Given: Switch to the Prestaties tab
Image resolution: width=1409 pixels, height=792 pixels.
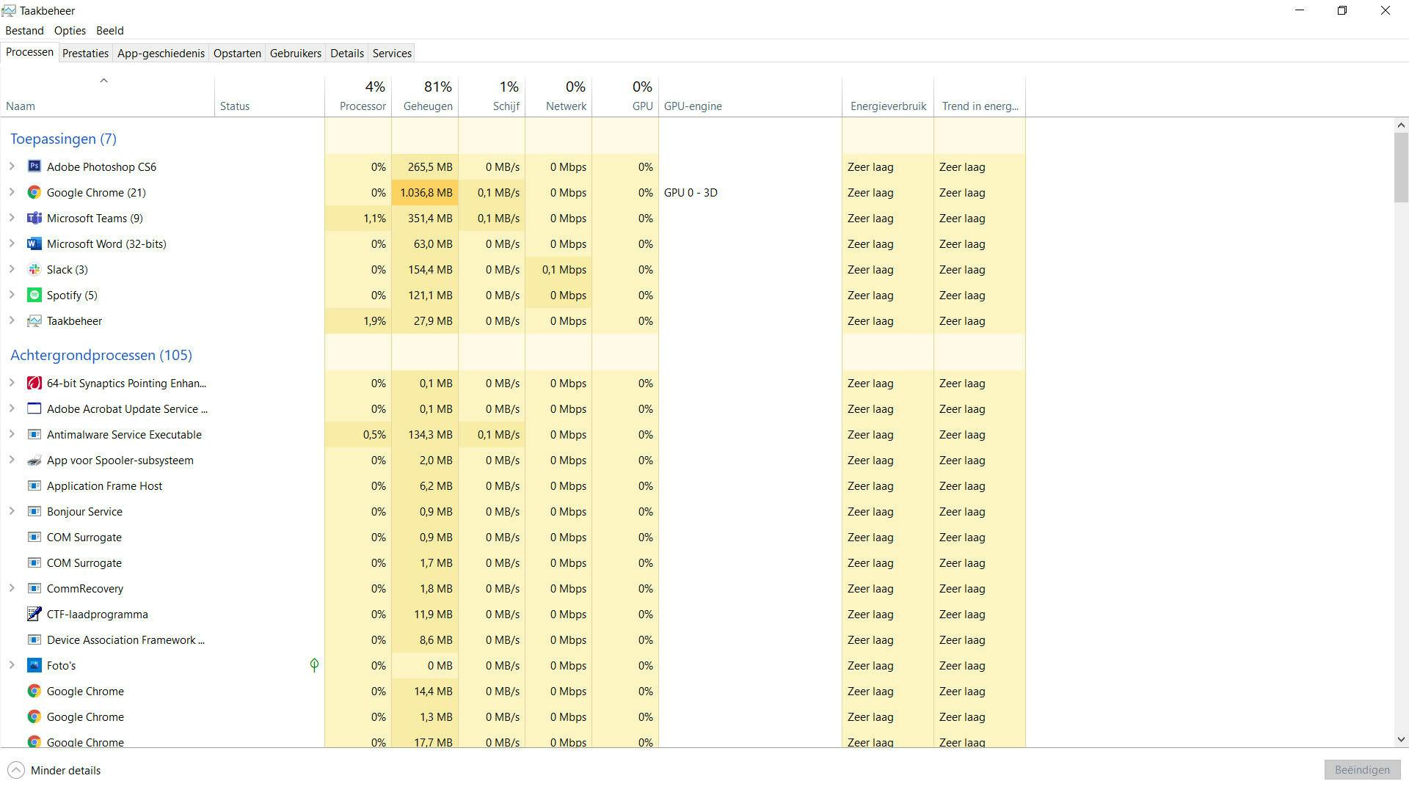Looking at the screenshot, I should 85,53.
